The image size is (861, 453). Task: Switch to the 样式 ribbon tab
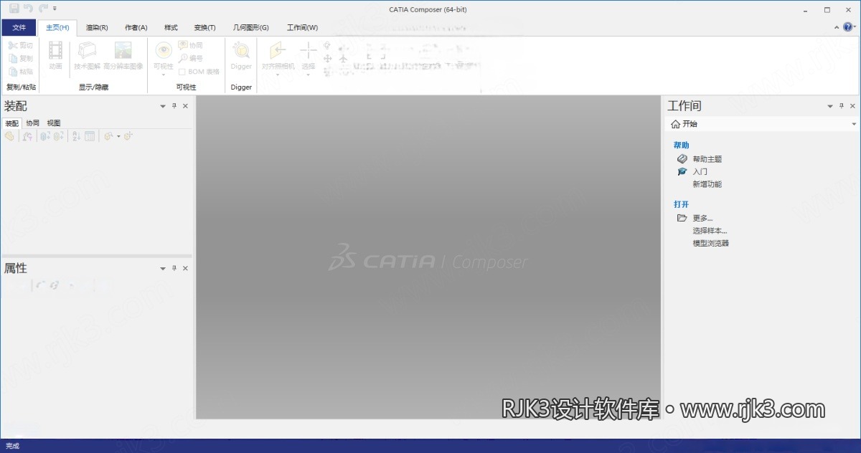tap(171, 28)
